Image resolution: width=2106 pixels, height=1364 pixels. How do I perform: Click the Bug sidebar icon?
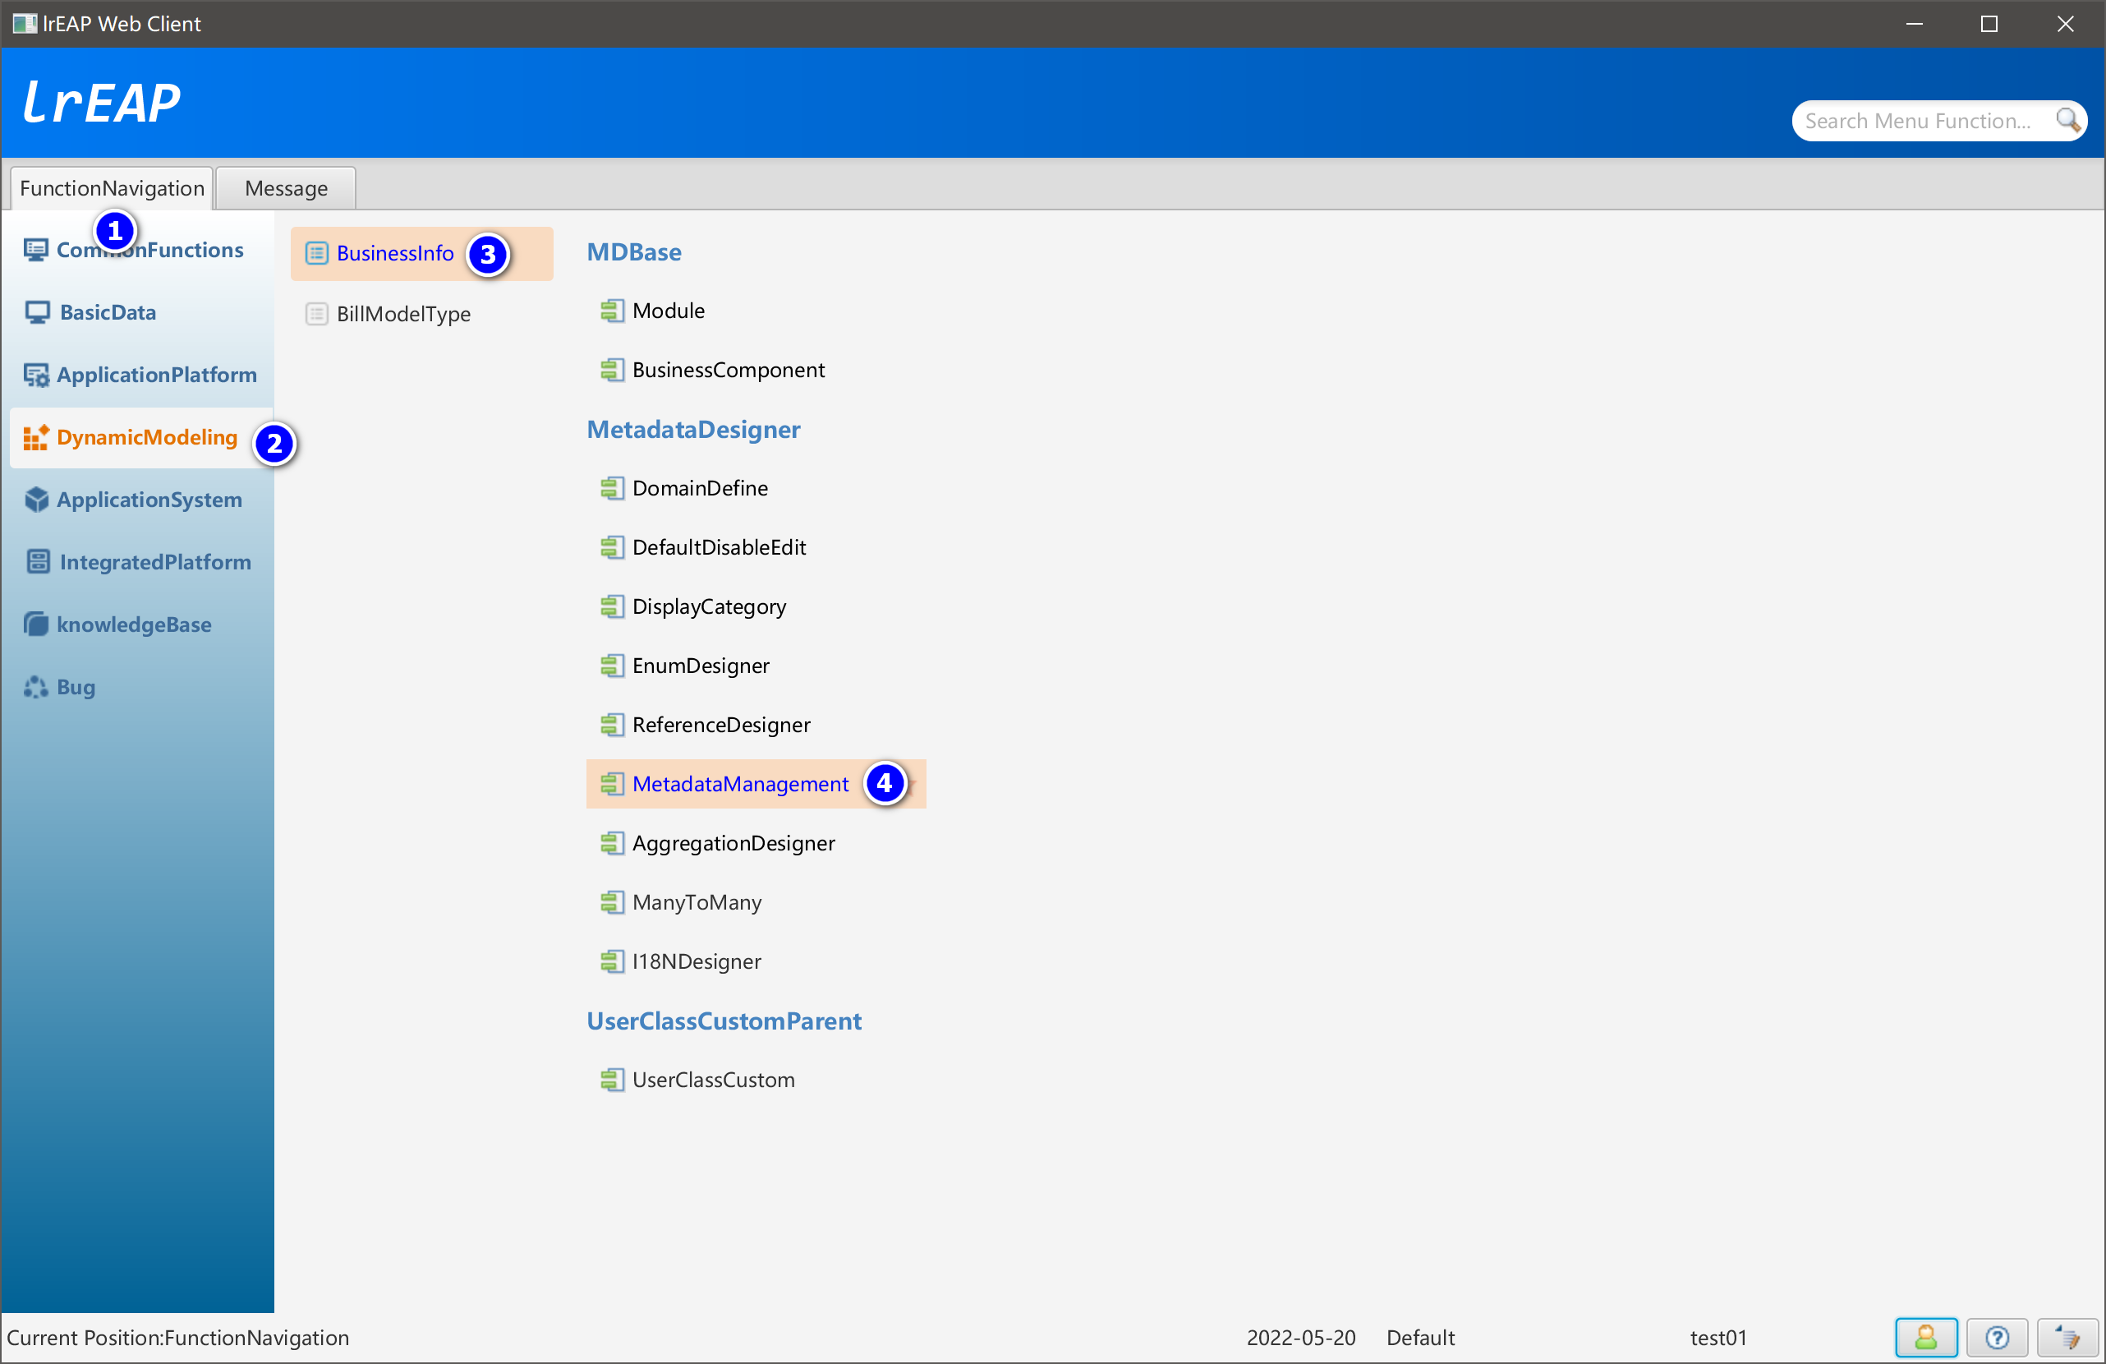point(36,687)
